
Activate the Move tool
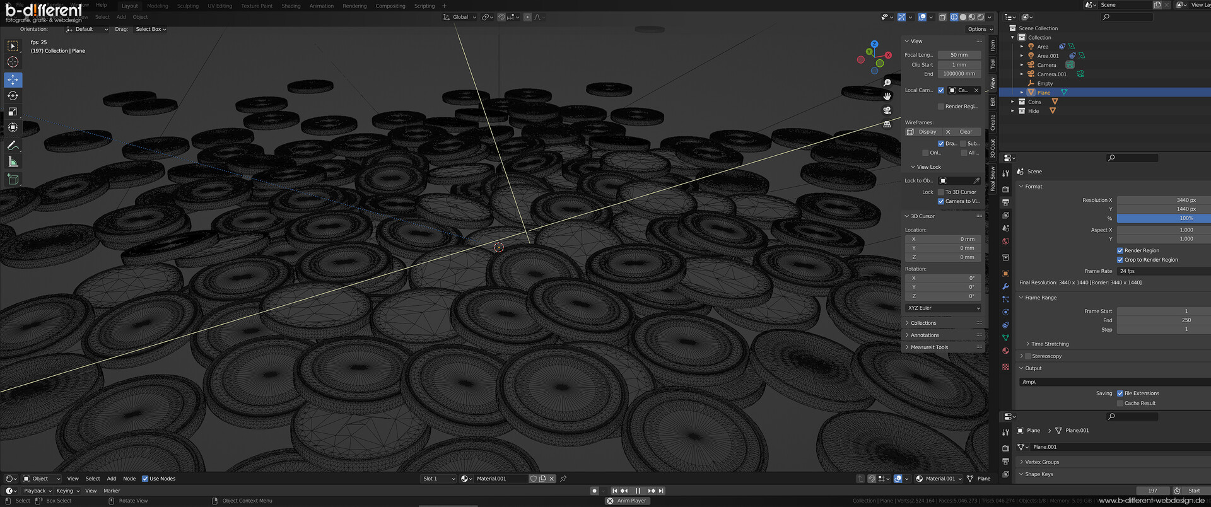(x=13, y=79)
